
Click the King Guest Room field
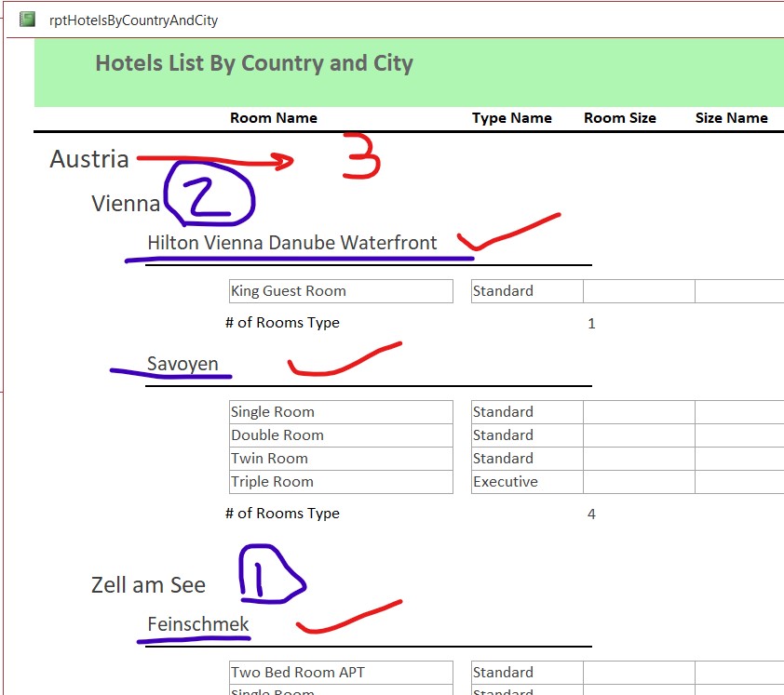coord(340,291)
